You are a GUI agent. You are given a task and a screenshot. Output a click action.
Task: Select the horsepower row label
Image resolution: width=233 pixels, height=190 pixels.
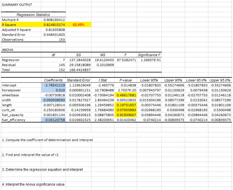11,90
